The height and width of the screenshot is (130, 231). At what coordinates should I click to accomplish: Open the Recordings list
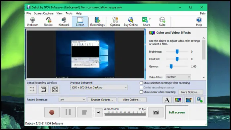pyautogui.click(x=97, y=22)
